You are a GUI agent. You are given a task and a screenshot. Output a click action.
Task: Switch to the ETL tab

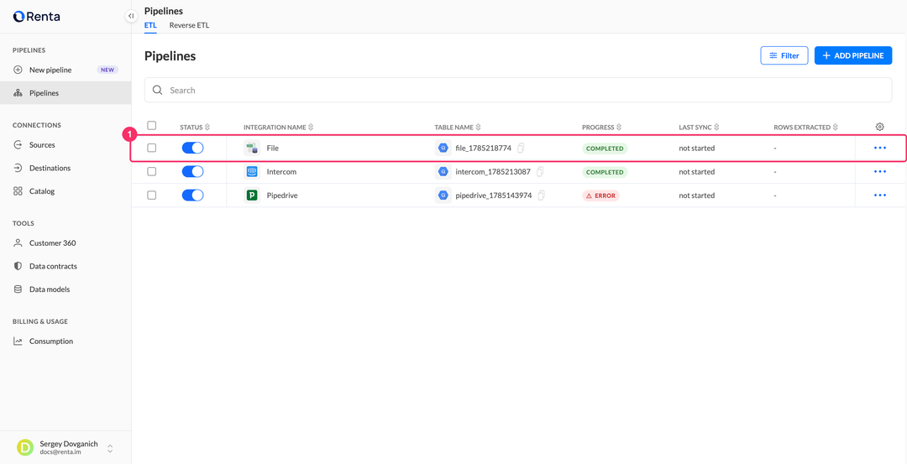pyautogui.click(x=150, y=25)
